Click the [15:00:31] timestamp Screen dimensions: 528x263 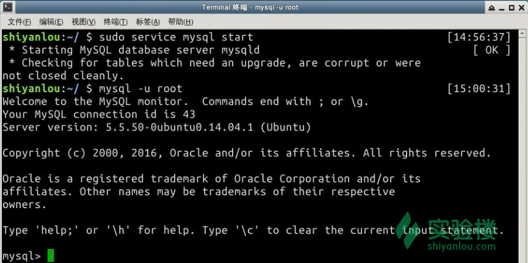[479, 88]
